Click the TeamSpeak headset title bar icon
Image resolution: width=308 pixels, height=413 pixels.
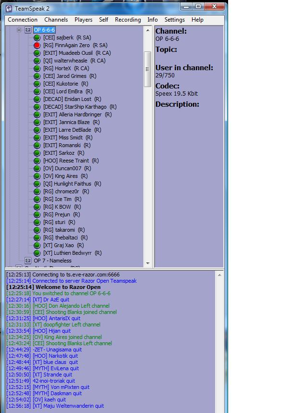[x=9, y=9]
